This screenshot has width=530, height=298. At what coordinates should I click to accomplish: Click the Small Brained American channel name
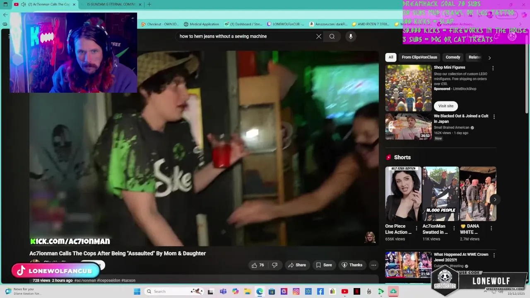click(451, 127)
